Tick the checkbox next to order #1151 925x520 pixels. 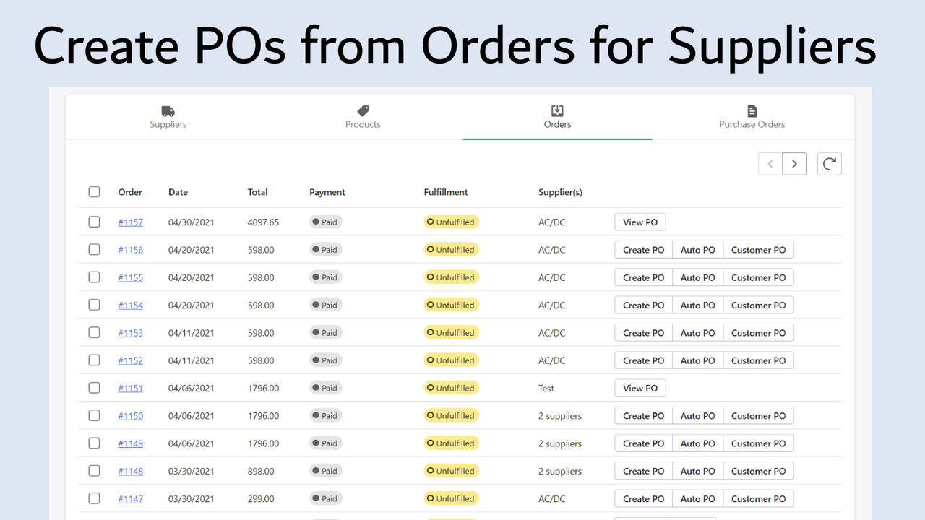tap(94, 388)
